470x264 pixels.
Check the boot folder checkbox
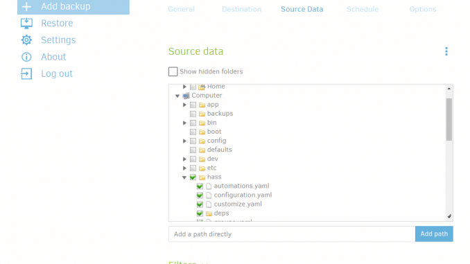pyautogui.click(x=193, y=132)
